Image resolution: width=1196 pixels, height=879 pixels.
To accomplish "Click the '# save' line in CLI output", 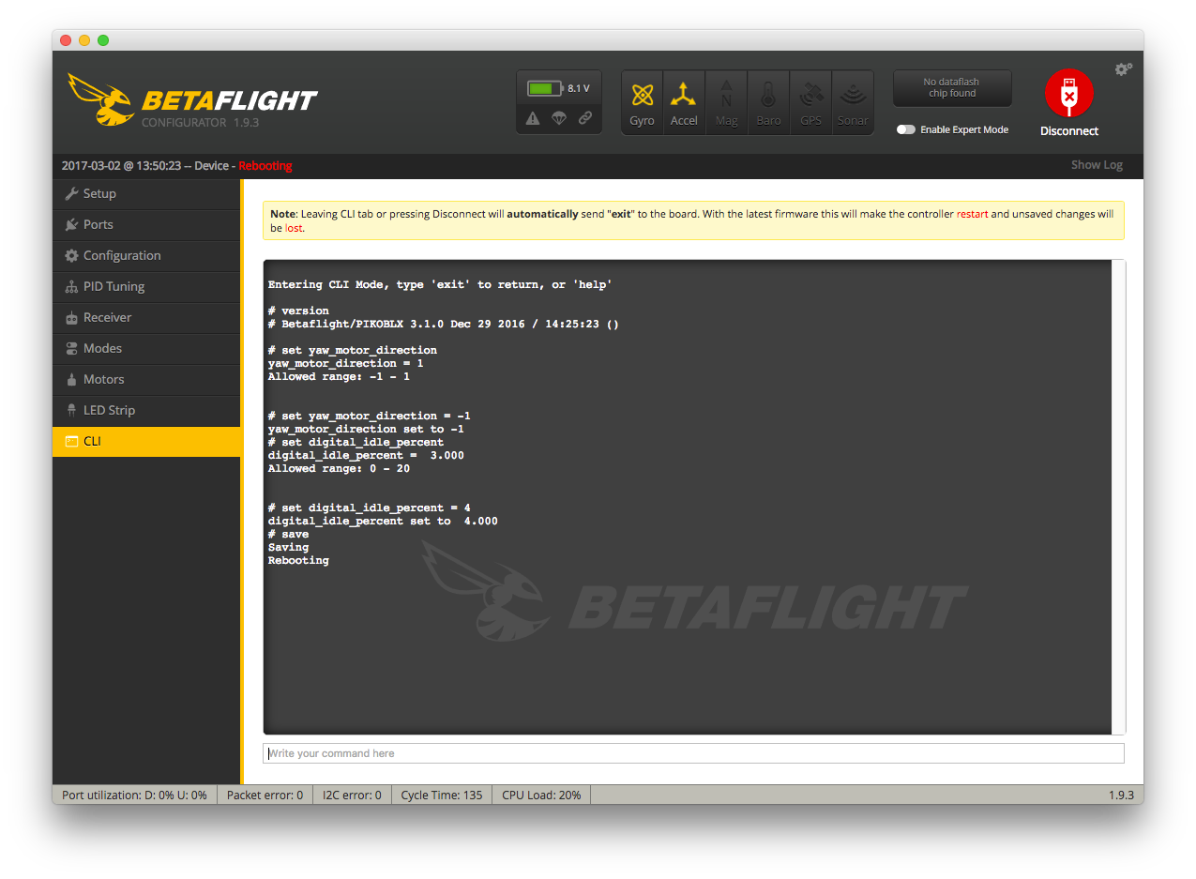I will 288,534.
